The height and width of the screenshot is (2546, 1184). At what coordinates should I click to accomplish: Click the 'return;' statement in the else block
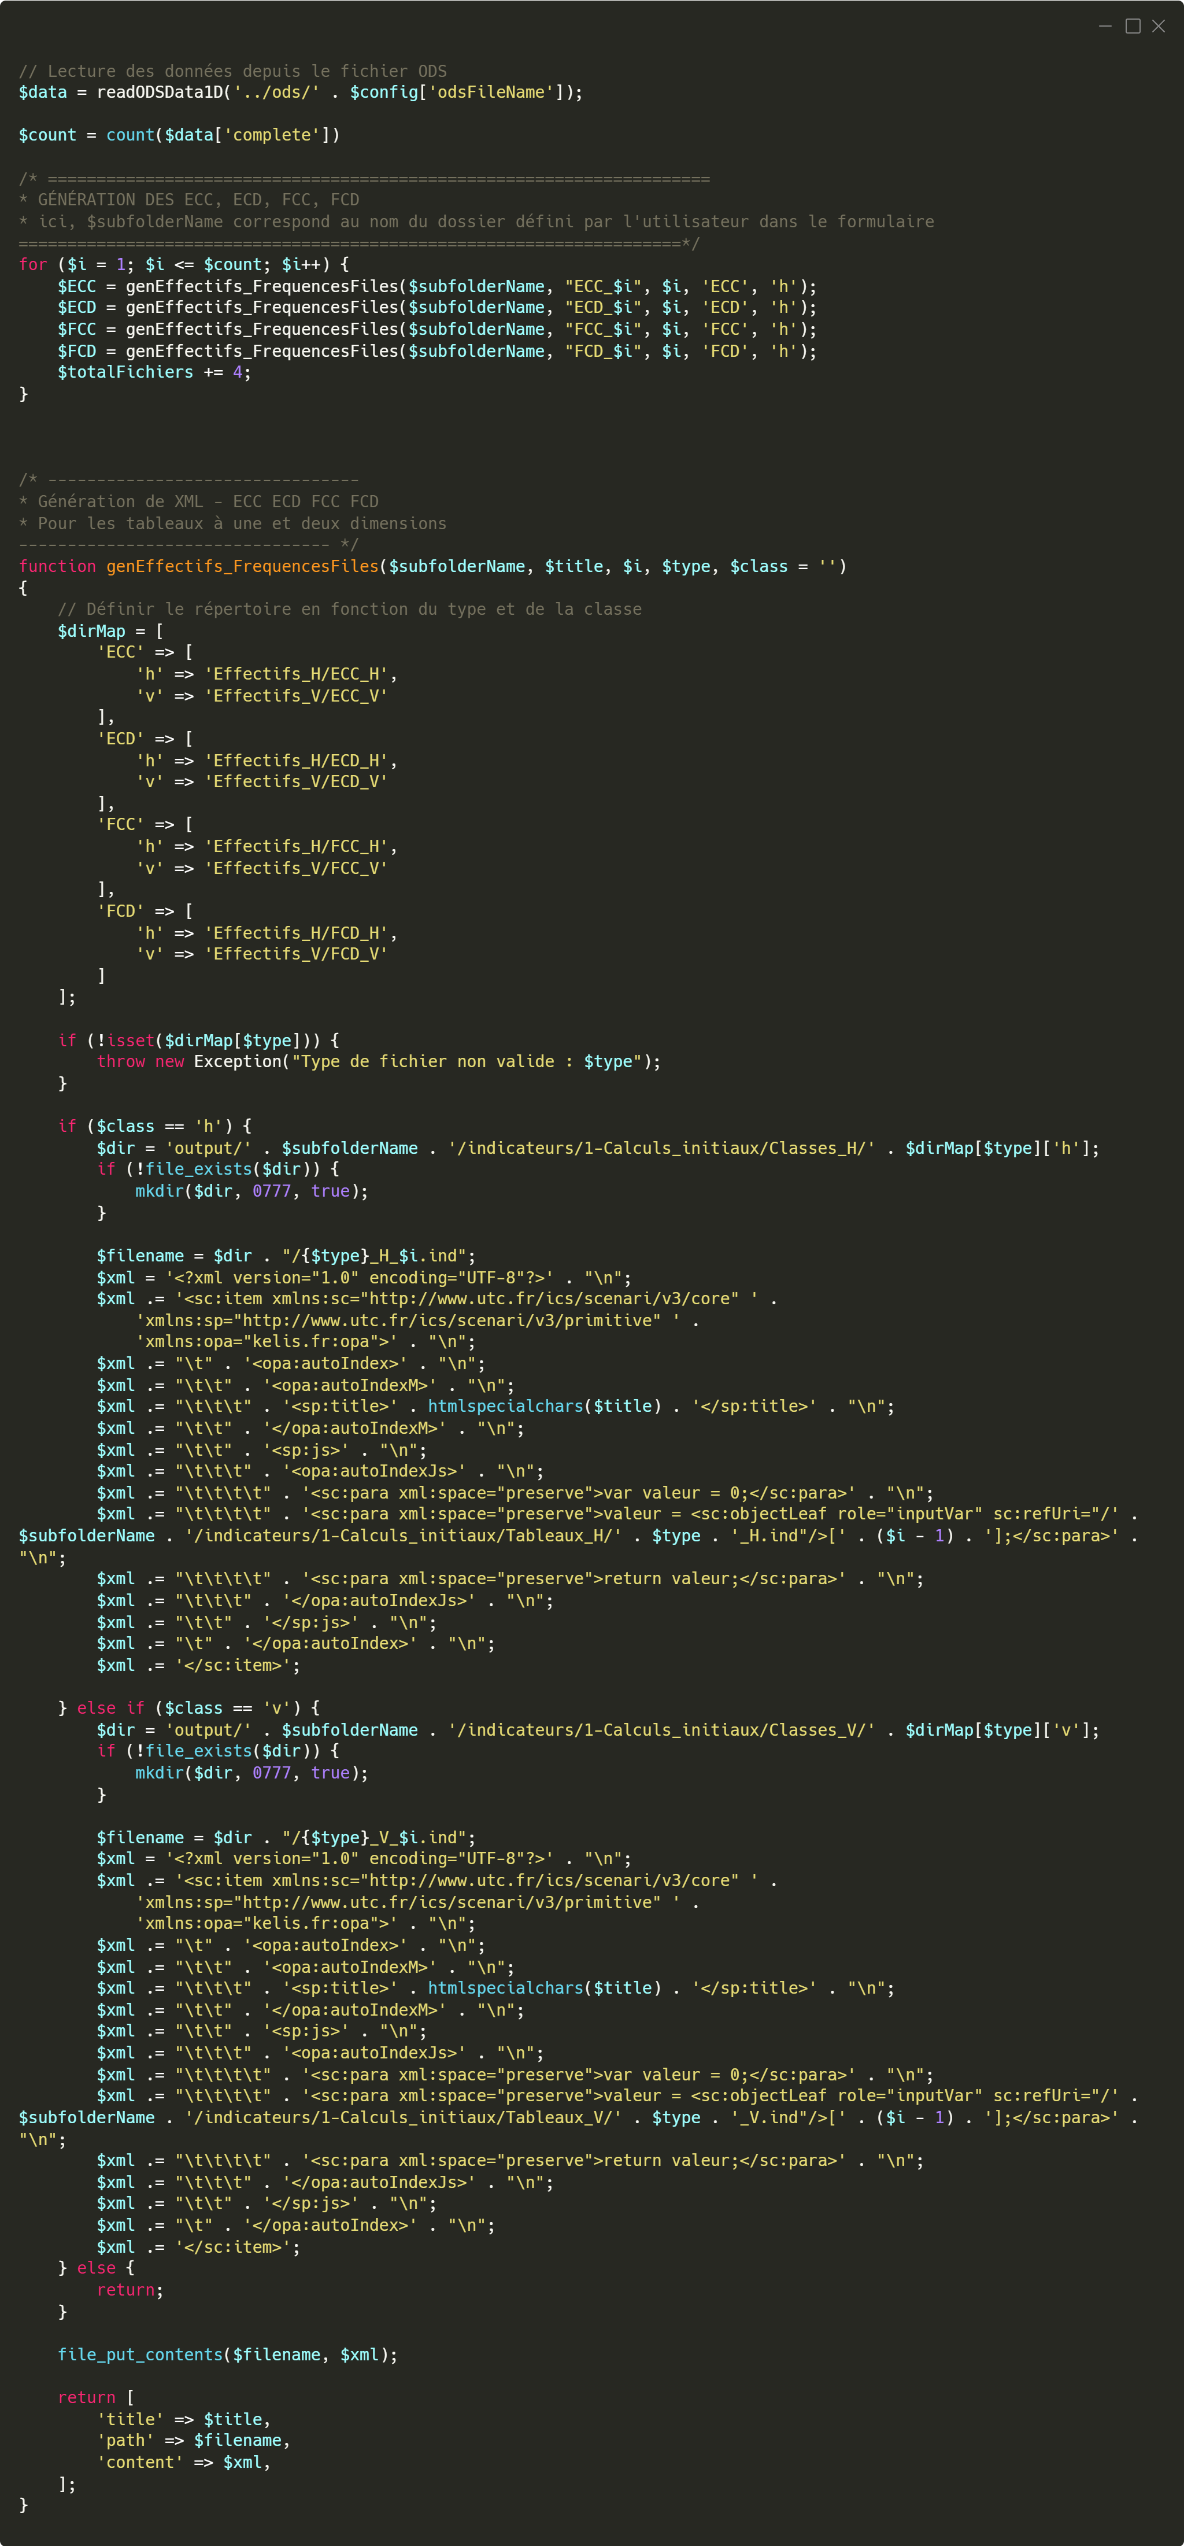click(129, 2291)
